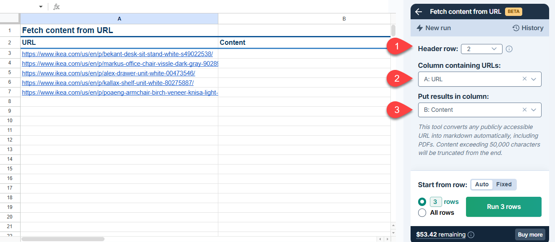Click the Buy more button

pos(530,234)
